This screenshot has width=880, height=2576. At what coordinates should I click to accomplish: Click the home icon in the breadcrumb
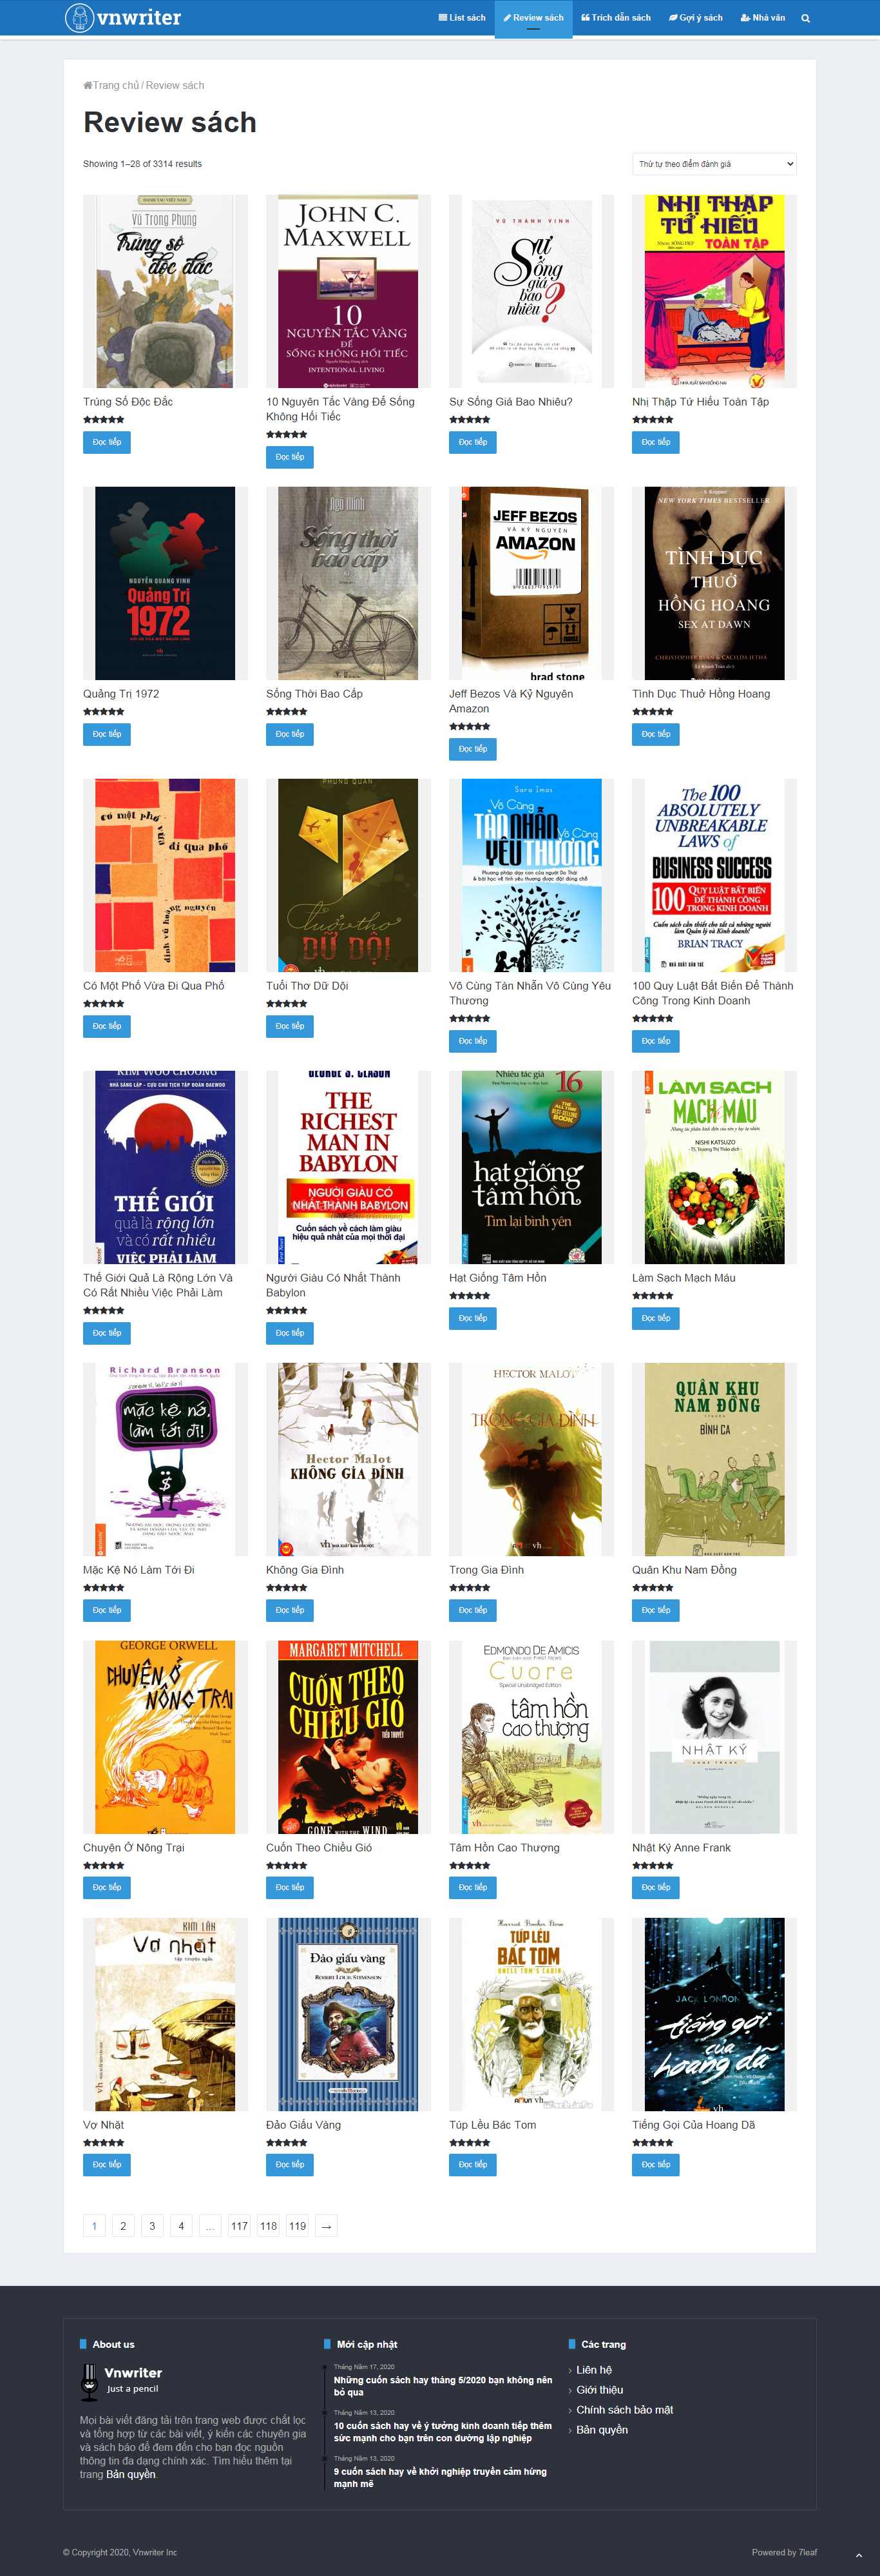[88, 85]
